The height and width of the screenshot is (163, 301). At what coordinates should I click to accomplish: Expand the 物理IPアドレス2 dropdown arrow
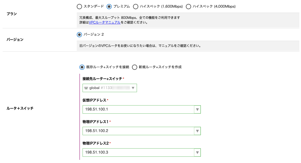pos(197,153)
